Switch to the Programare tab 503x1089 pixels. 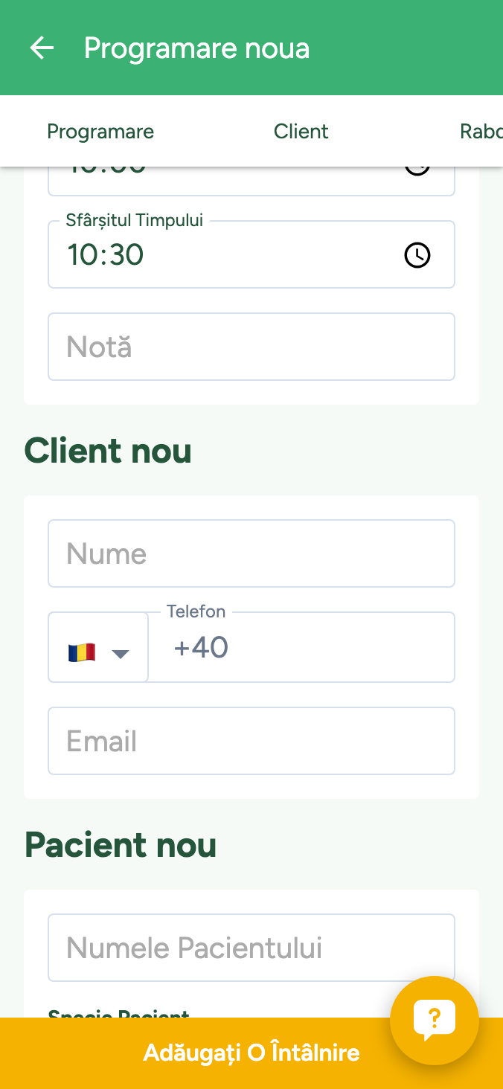[100, 132]
